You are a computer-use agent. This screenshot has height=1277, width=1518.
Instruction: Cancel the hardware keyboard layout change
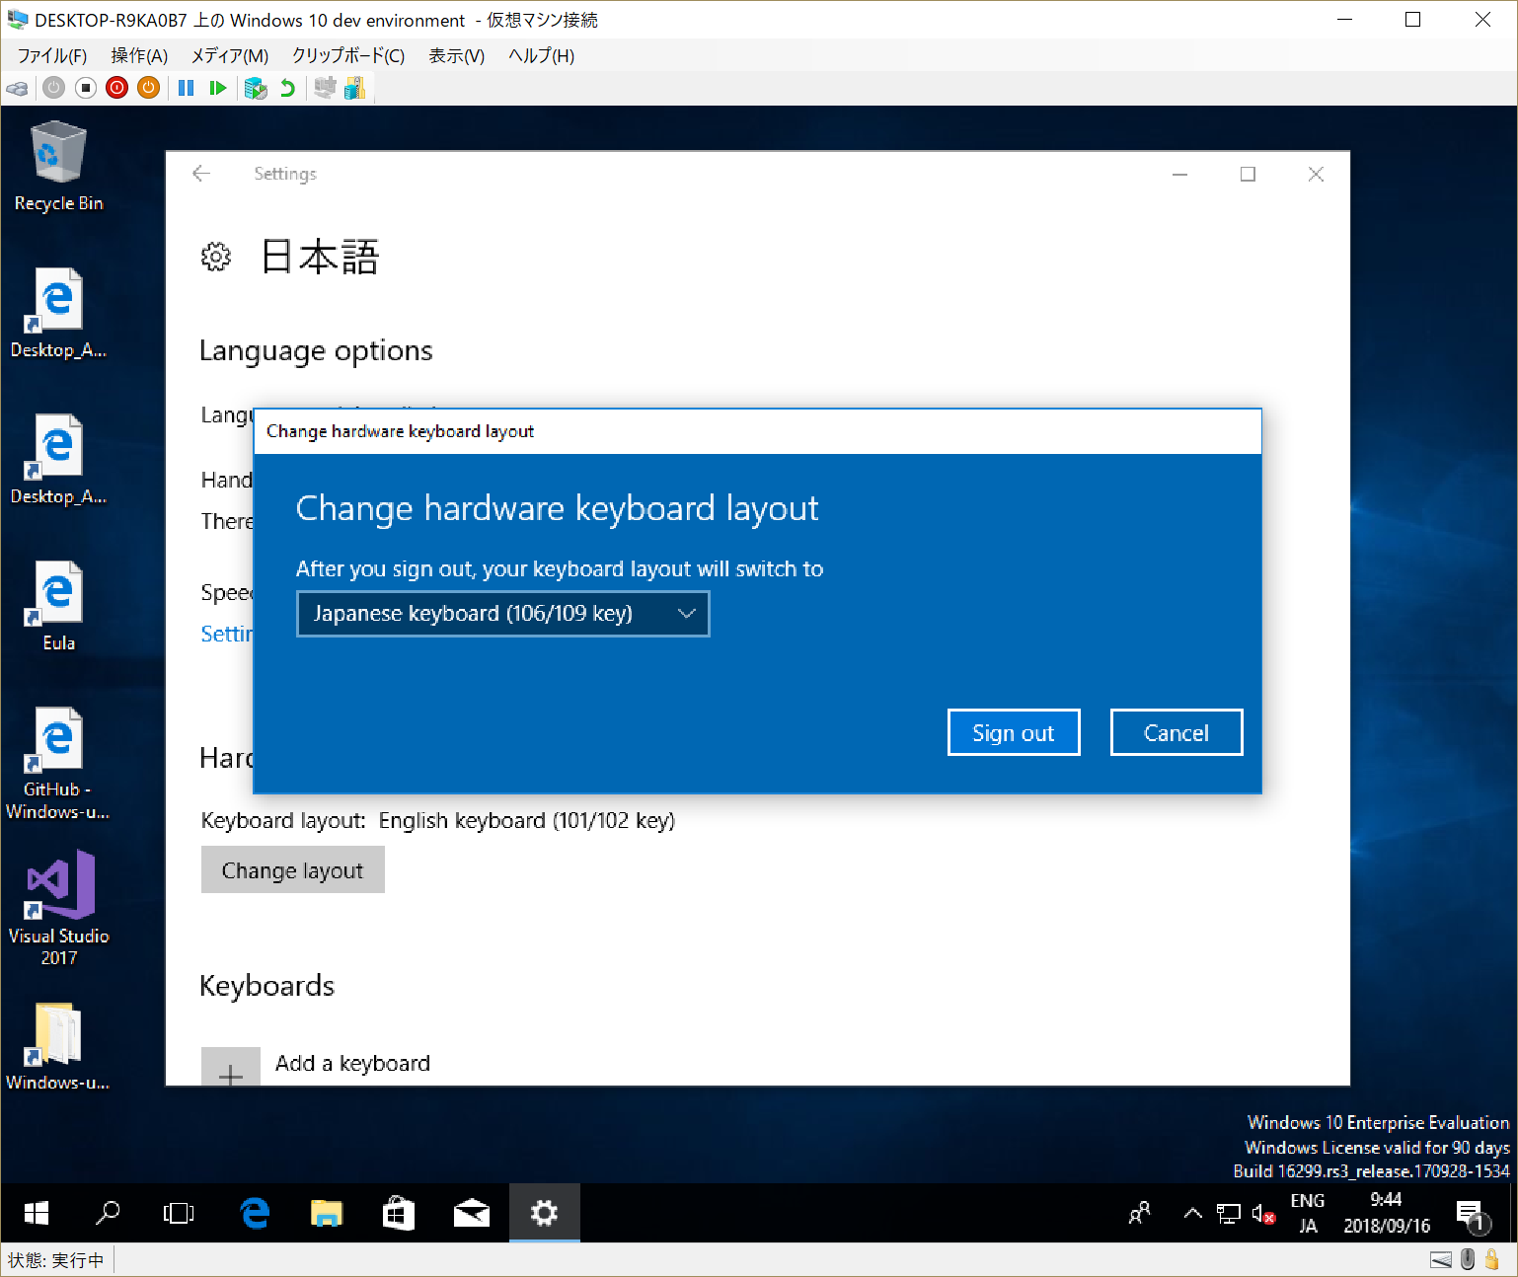1176,731
